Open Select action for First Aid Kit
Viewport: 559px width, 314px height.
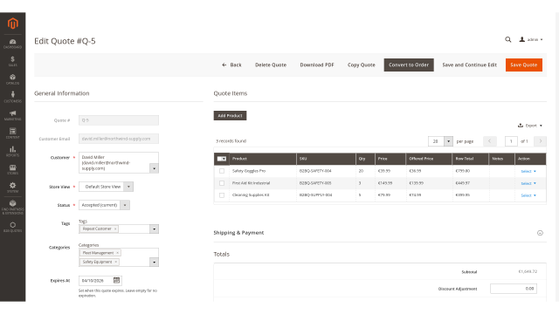tap(528, 184)
